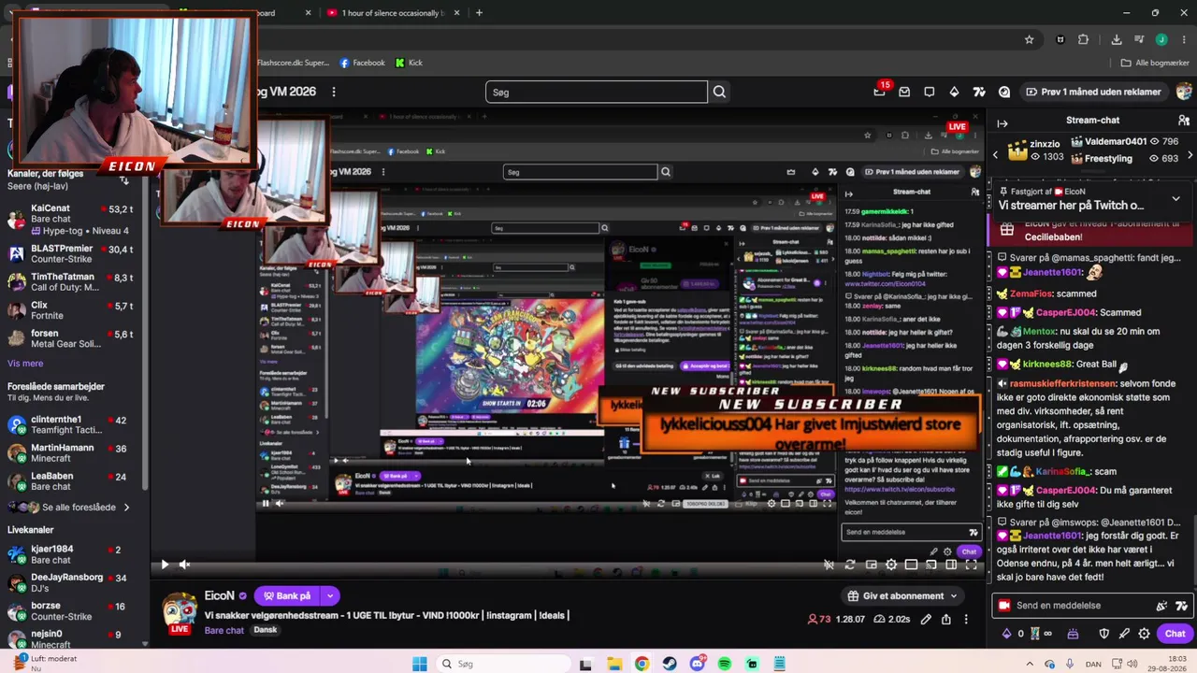Screen dimensions: 1197x673
Task: Toggle theatre mode in the player
Action: [951, 565]
